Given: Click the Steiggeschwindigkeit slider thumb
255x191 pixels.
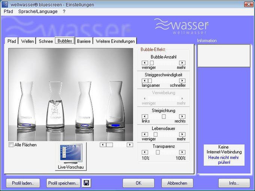Looking at the screenshot, I should 150,81.
